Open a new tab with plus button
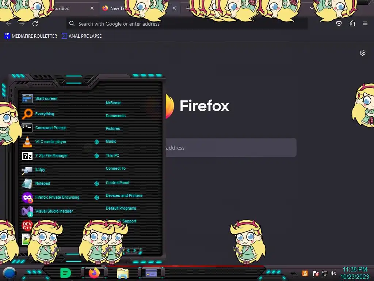374x281 pixels. click(188, 8)
